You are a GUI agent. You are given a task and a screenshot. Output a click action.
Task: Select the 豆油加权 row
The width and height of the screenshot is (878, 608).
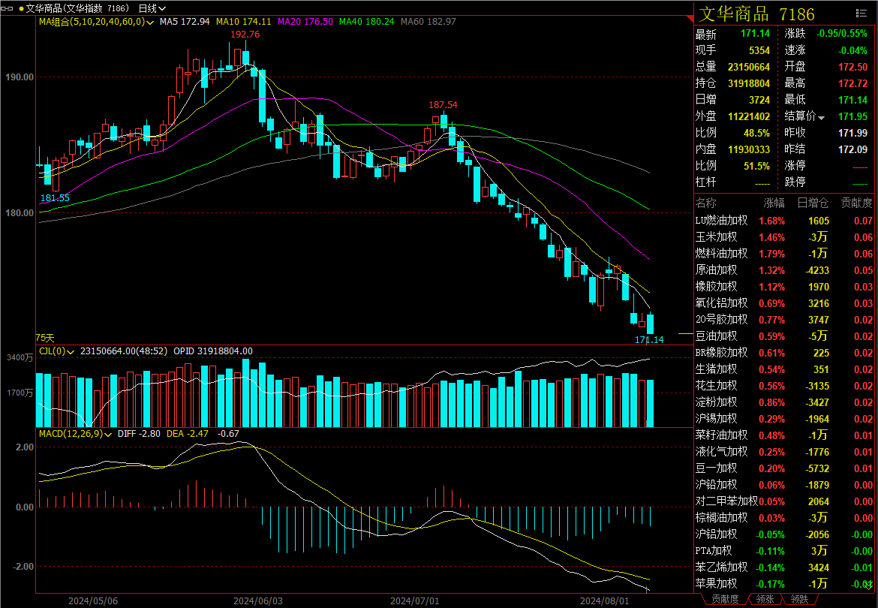pyautogui.click(x=784, y=336)
